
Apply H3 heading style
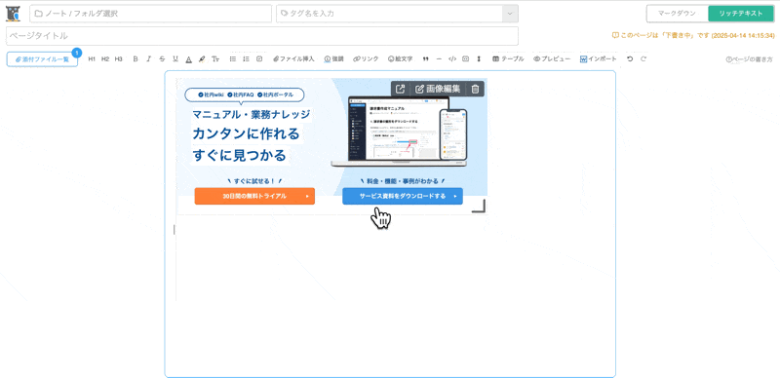click(x=118, y=58)
